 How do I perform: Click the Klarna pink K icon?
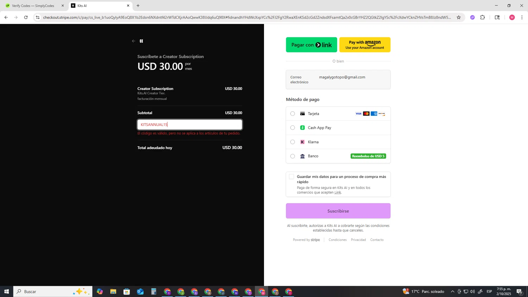302,142
